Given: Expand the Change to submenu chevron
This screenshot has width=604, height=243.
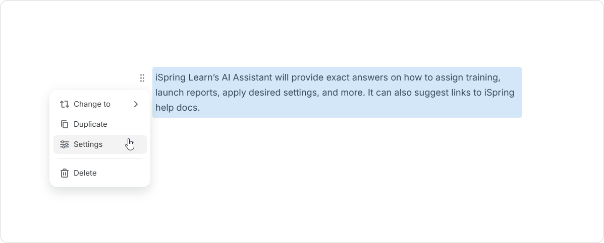Looking at the screenshot, I should [x=136, y=104].
